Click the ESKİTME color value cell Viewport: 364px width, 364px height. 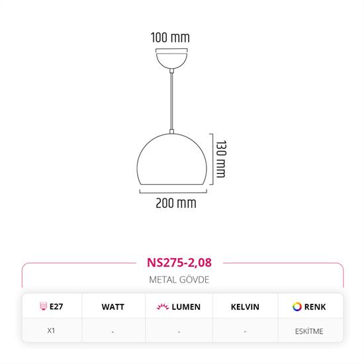(309, 332)
